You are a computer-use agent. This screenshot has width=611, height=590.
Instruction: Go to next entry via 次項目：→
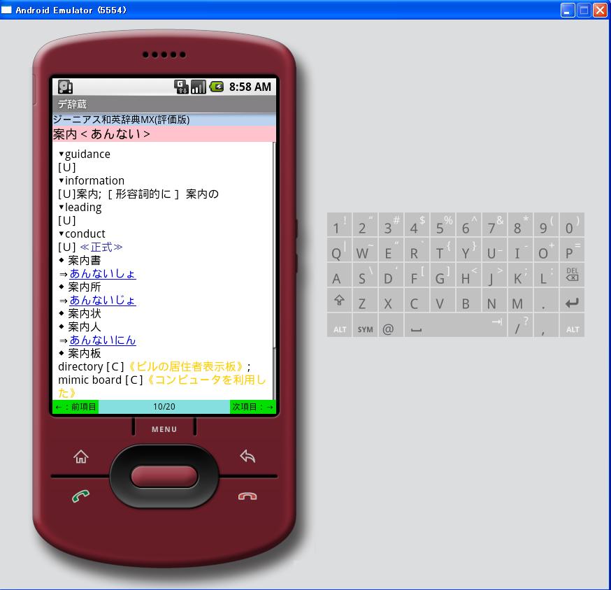click(x=253, y=407)
